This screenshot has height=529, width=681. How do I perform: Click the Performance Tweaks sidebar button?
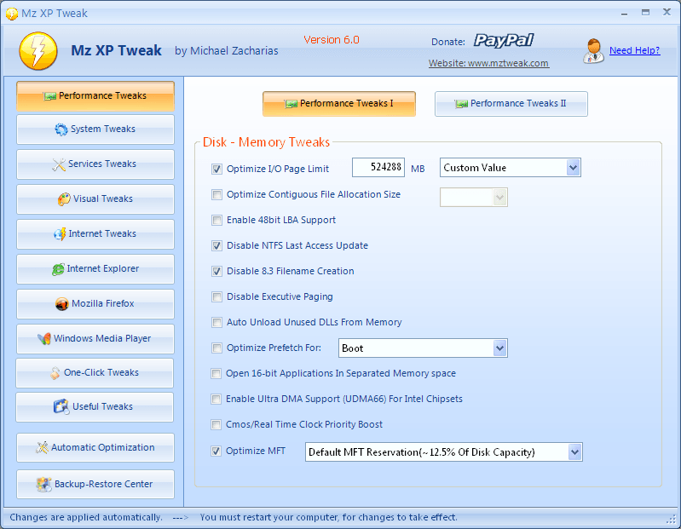tap(95, 96)
